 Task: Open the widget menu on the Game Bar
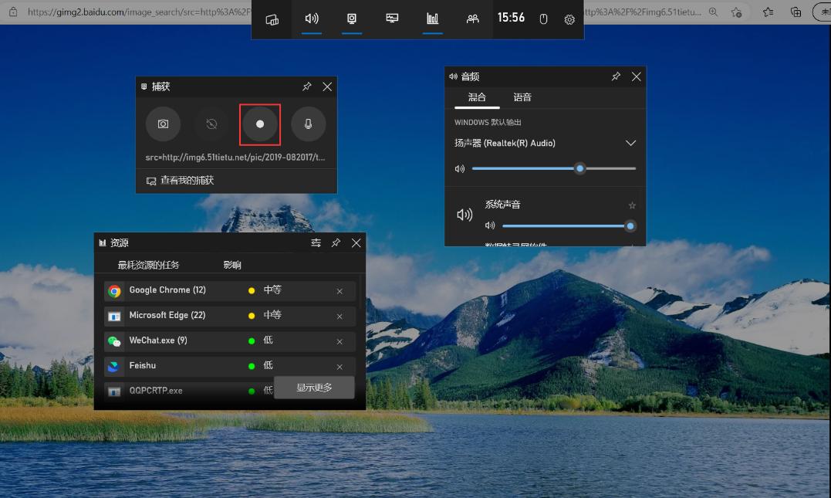272,19
